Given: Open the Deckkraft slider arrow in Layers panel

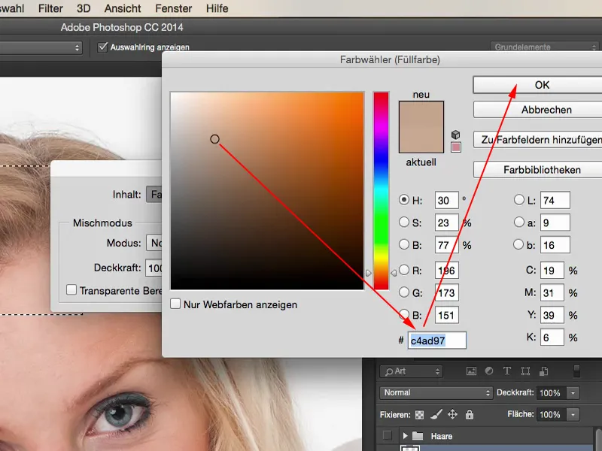Looking at the screenshot, I should pos(573,393).
